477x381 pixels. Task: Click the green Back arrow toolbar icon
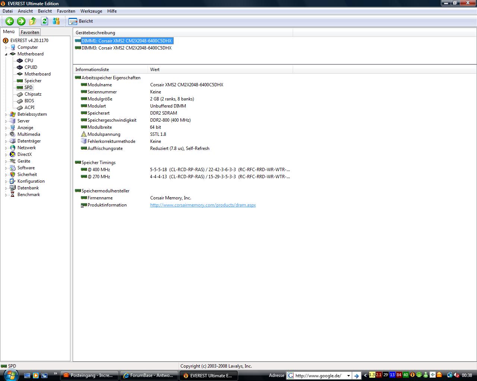(x=10, y=21)
